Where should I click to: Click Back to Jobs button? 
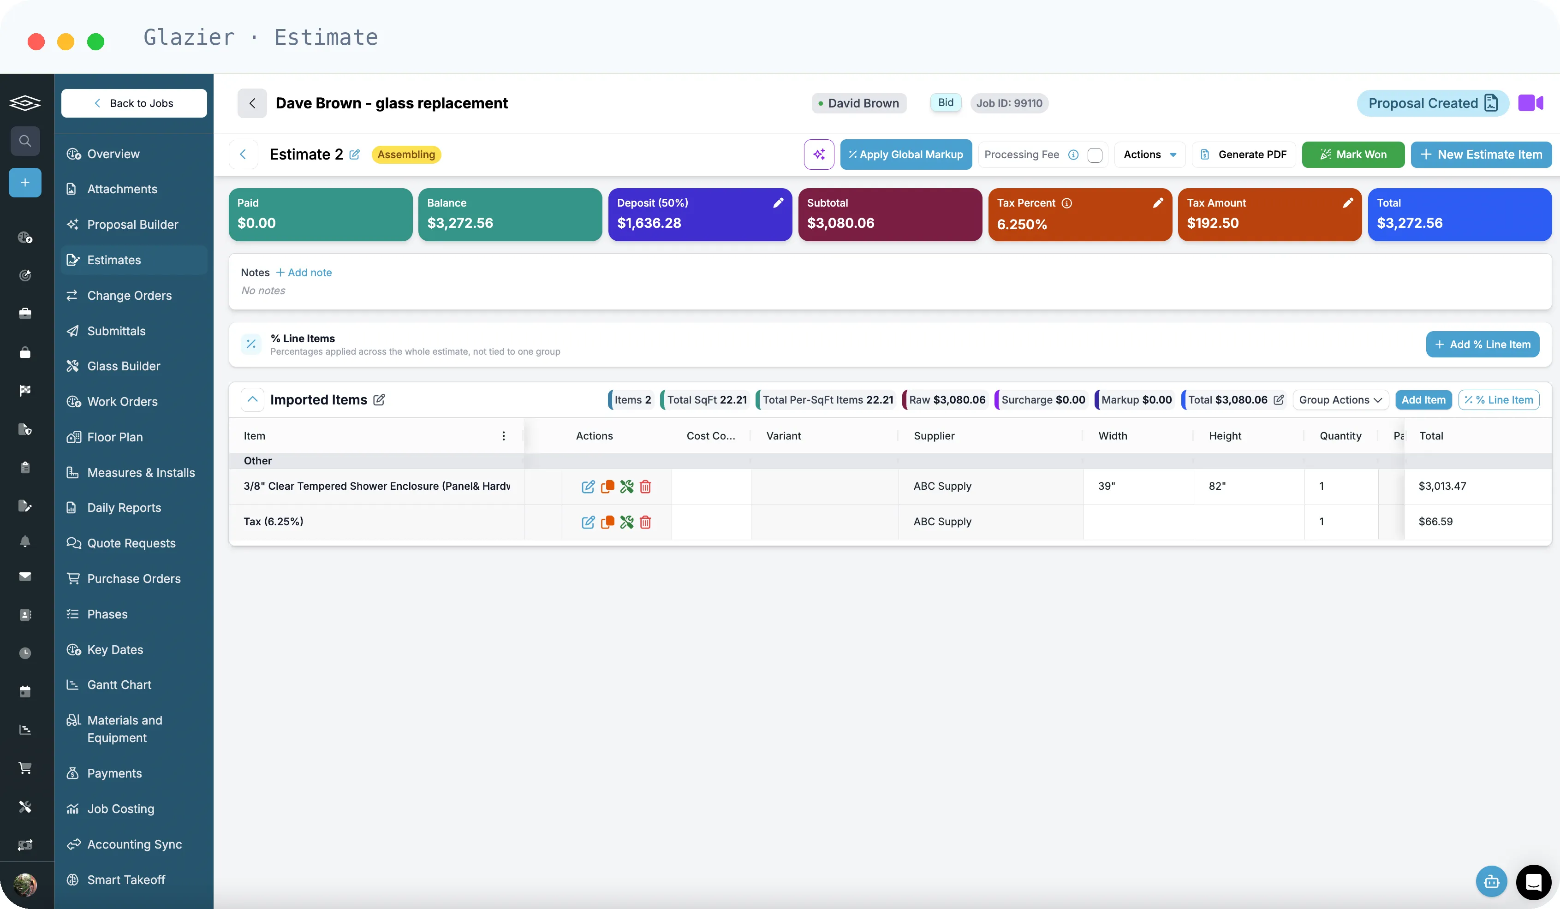pyautogui.click(x=134, y=103)
